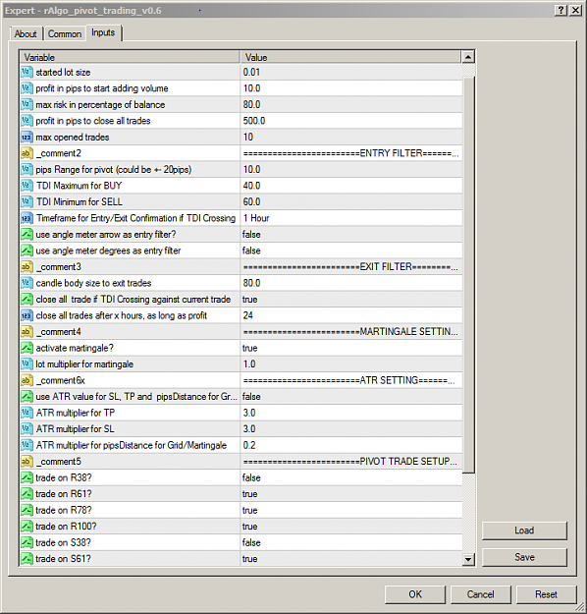Click the bool icon beside 'trade on R38?'

[27, 477]
